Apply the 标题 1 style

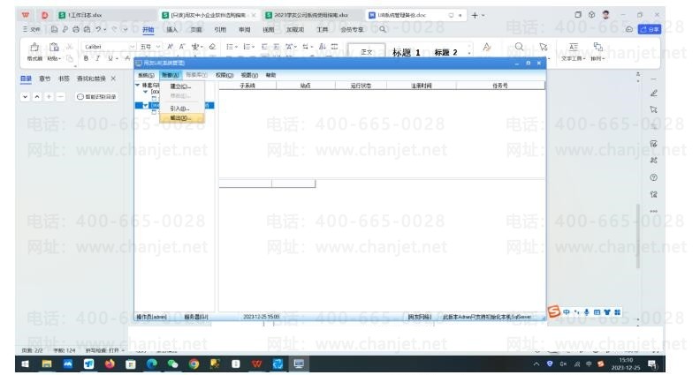click(x=406, y=52)
